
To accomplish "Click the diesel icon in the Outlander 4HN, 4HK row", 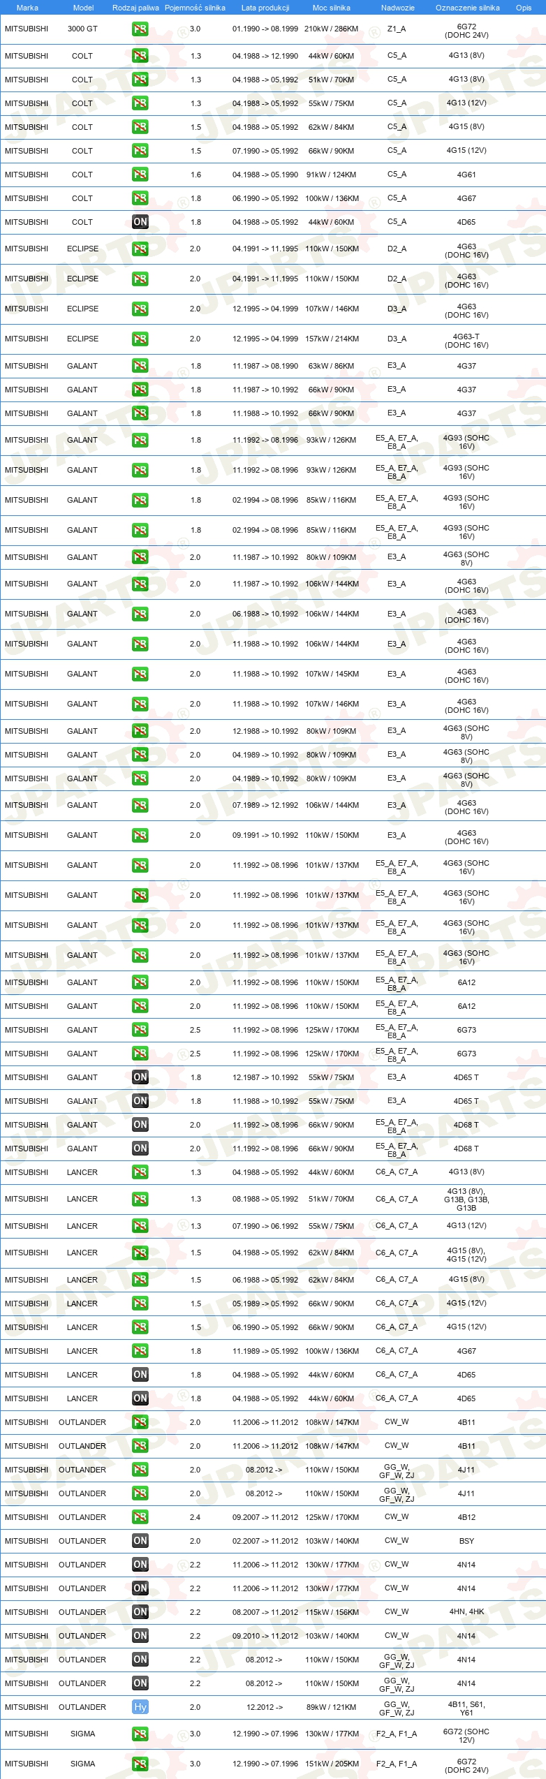I will (x=140, y=1611).
